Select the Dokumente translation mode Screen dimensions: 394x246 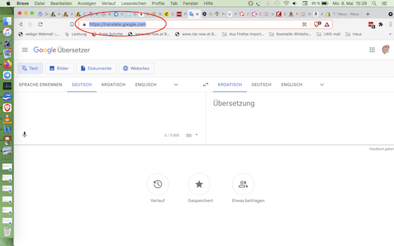[x=96, y=68]
